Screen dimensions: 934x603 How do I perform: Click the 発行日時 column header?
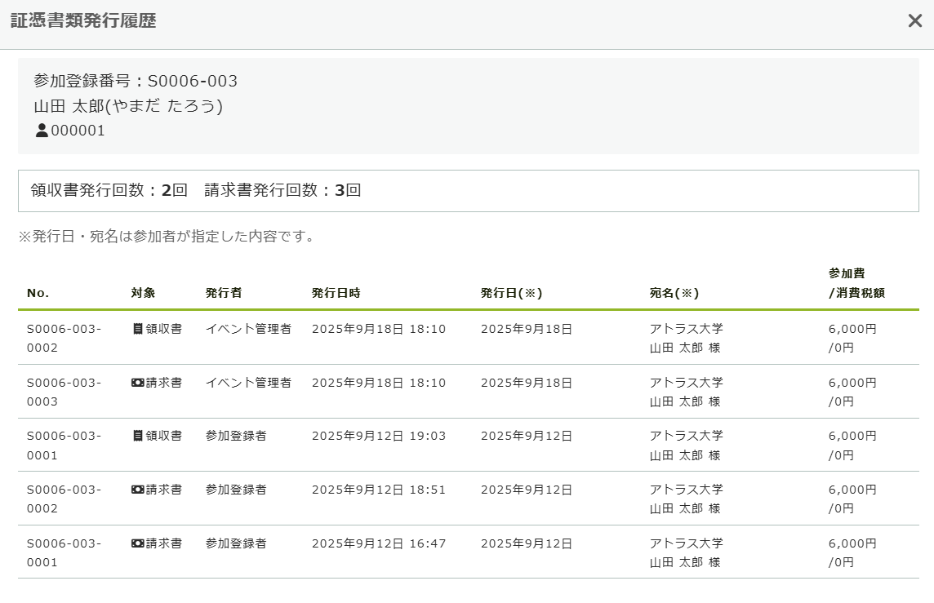pyautogui.click(x=336, y=293)
